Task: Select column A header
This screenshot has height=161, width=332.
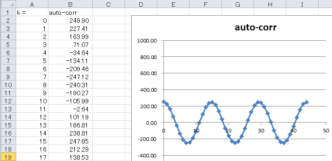Action: pos(32,4)
